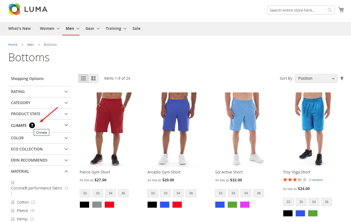Open the Pierce Gym Short product link
This screenshot has height=222, width=351.
(x=95, y=172)
